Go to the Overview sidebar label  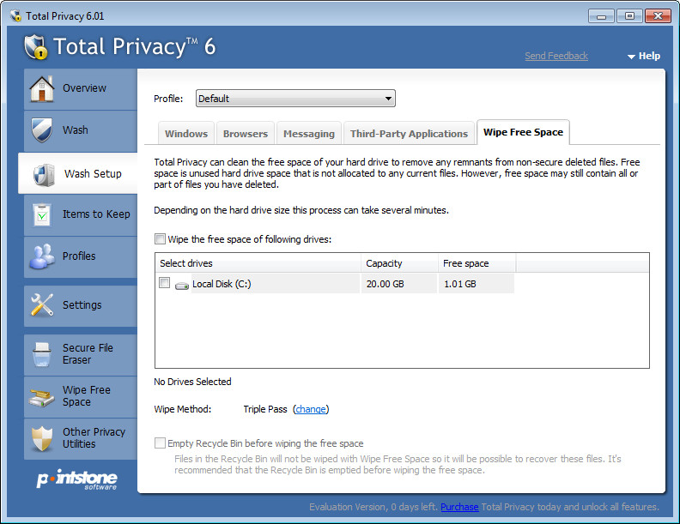[x=84, y=88]
